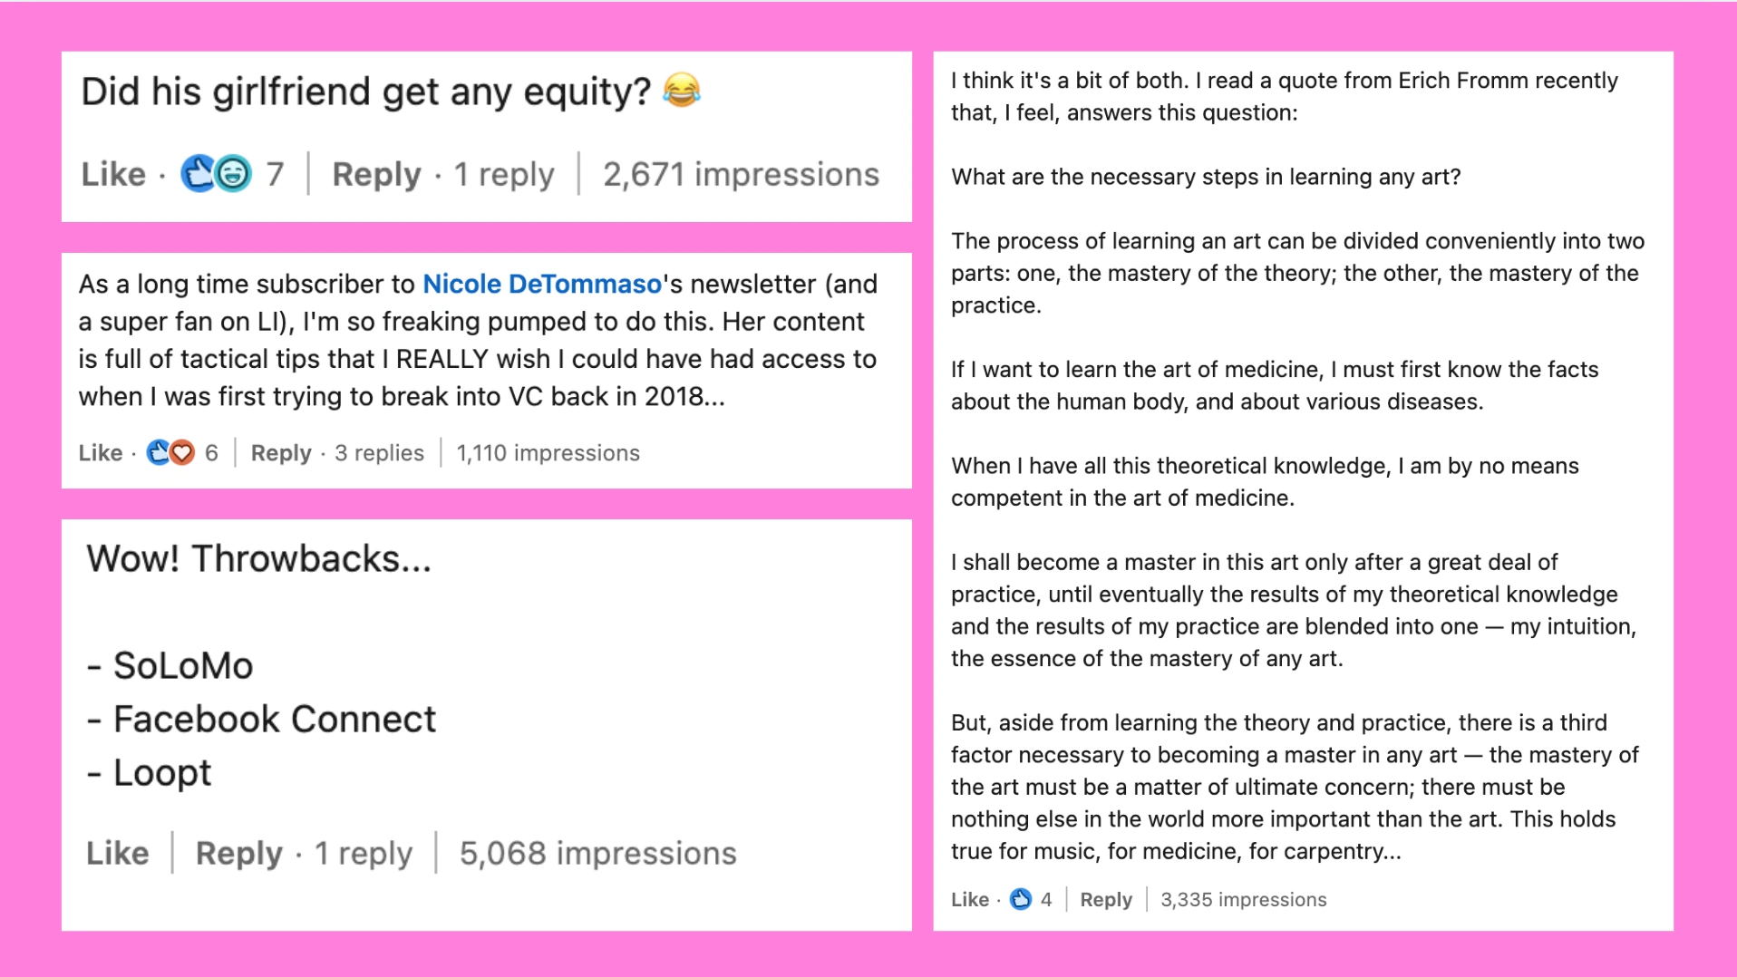The width and height of the screenshot is (1737, 977).
Task: Open Nicole DeTommaso's profile link
Action: coord(542,284)
